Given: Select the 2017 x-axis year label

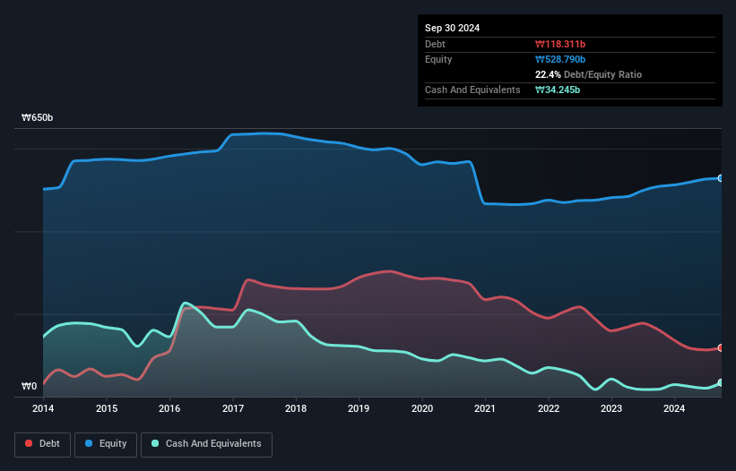Looking at the screenshot, I should coord(232,409).
